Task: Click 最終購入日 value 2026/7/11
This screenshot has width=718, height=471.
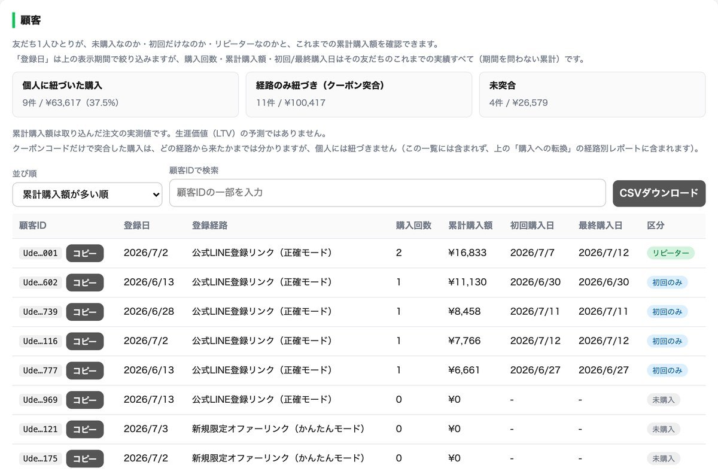Action: (x=604, y=312)
